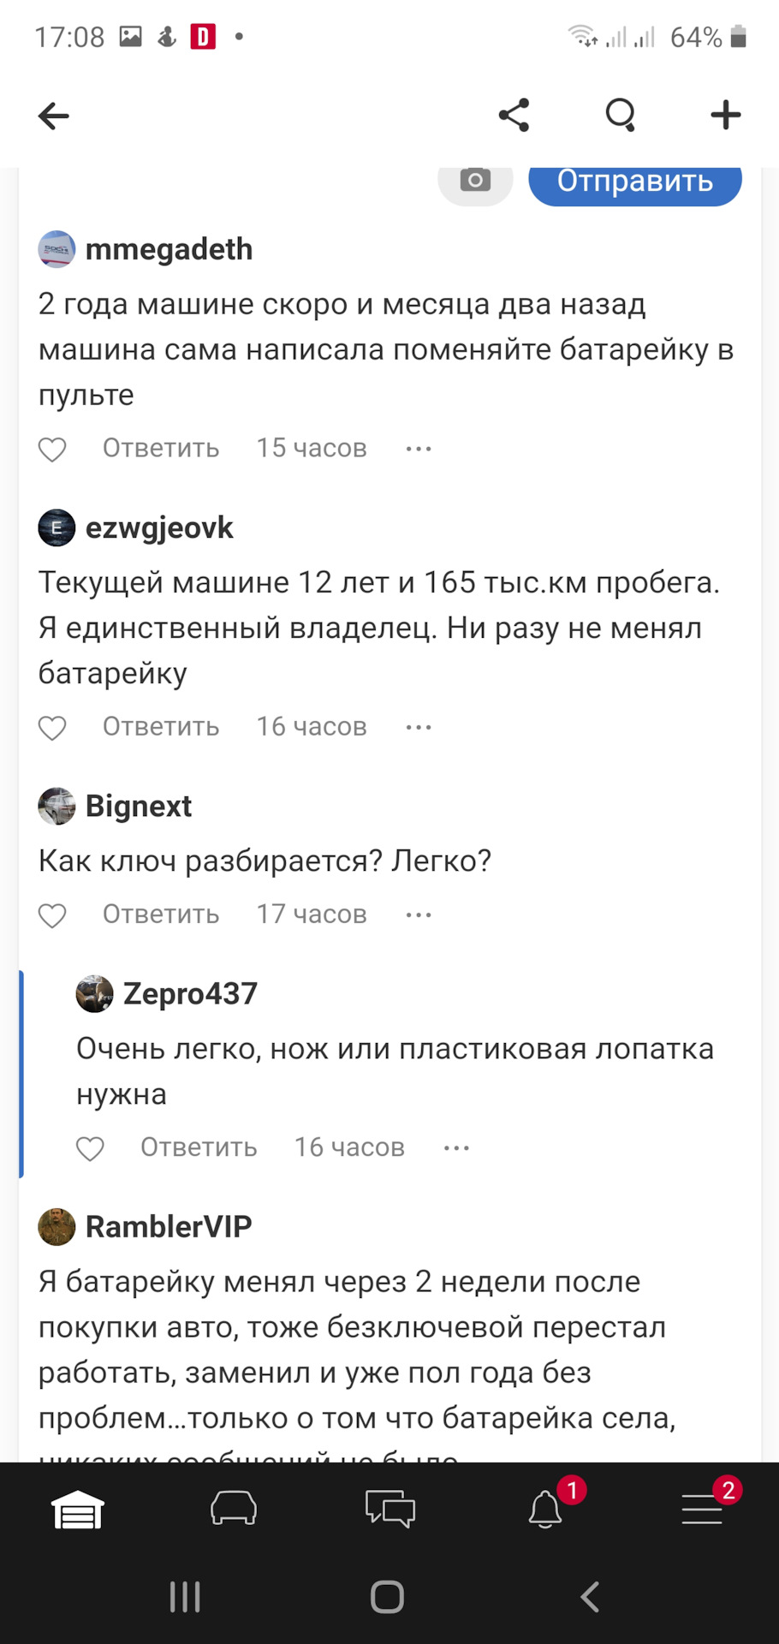Open more options for Bignext's comment
Viewport: 779px width, 1644px height.
[419, 914]
